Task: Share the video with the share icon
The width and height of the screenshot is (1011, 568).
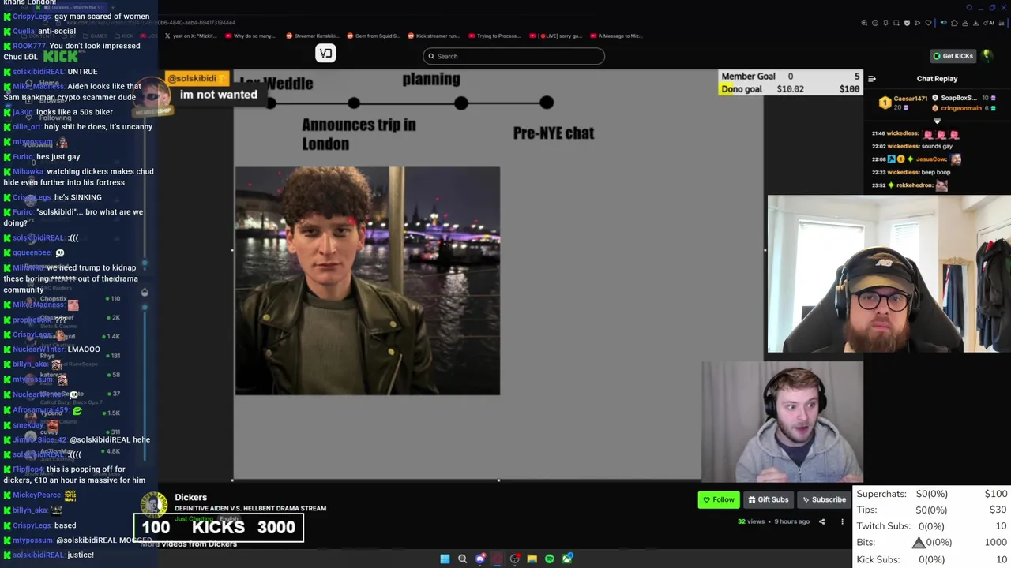Action: (821, 521)
